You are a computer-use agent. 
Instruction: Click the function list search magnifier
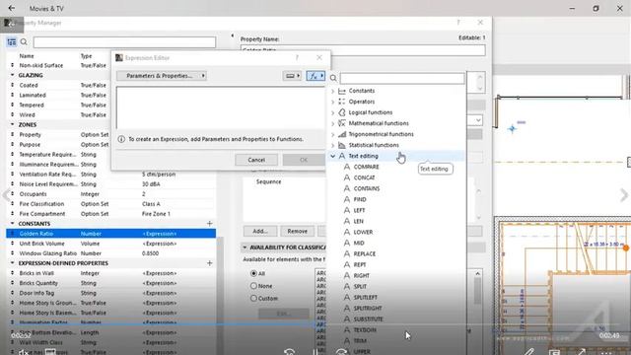click(333, 78)
